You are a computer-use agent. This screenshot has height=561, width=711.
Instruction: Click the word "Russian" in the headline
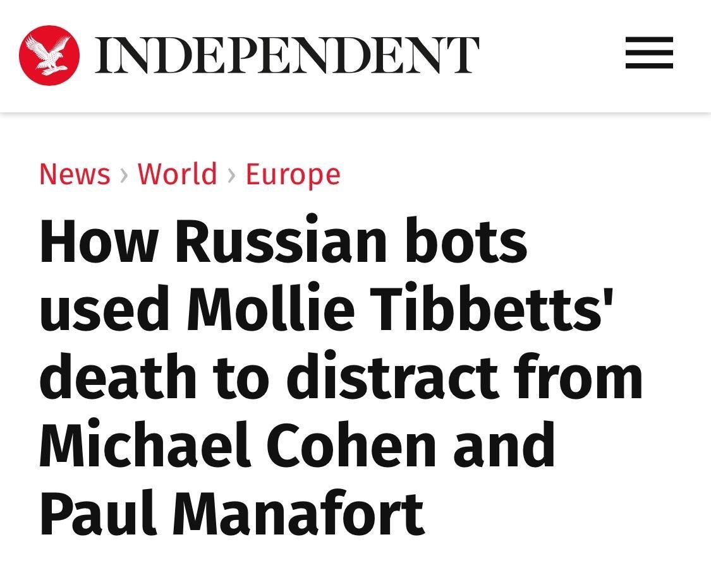(281, 240)
